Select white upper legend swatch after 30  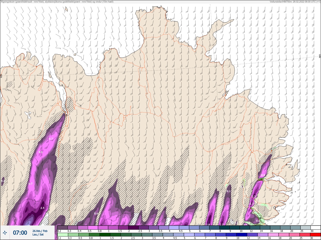[315, 227]
